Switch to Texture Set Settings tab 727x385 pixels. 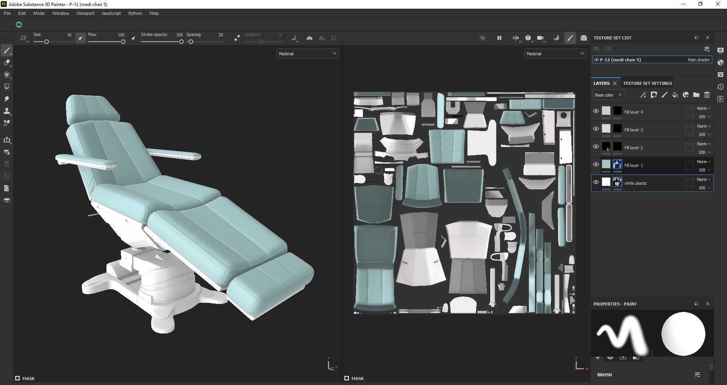pyautogui.click(x=647, y=83)
